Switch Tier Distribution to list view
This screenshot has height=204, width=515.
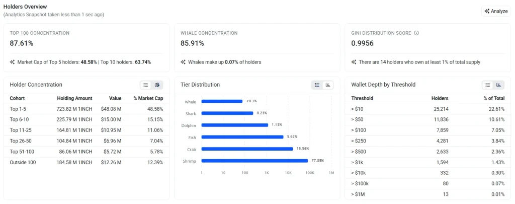(x=317, y=85)
